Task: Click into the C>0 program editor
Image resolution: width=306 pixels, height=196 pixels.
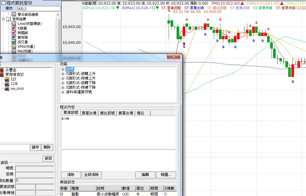Action: pos(118,132)
